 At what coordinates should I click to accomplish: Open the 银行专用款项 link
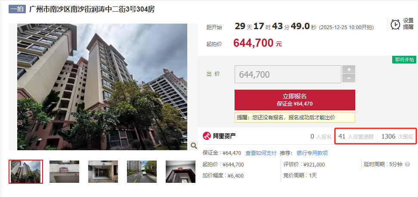pos(312,153)
